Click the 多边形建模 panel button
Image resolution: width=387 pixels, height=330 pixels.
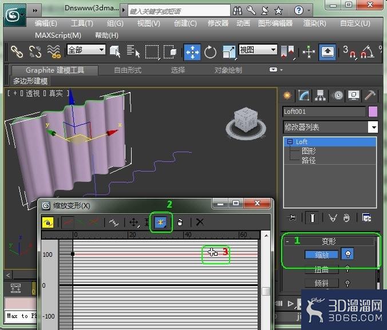click(x=30, y=81)
